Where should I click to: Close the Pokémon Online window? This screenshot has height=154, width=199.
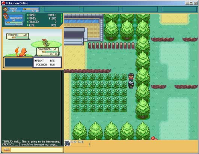[196, 3]
